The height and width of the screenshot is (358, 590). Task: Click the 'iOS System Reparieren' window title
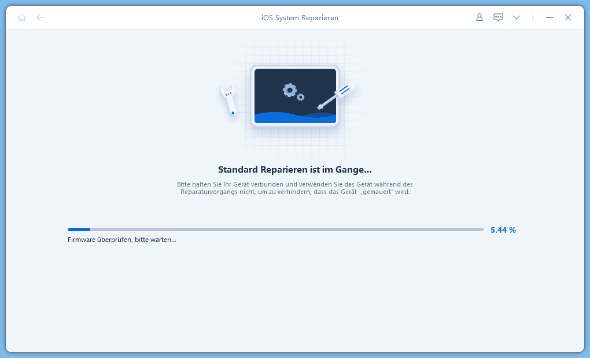[300, 17]
